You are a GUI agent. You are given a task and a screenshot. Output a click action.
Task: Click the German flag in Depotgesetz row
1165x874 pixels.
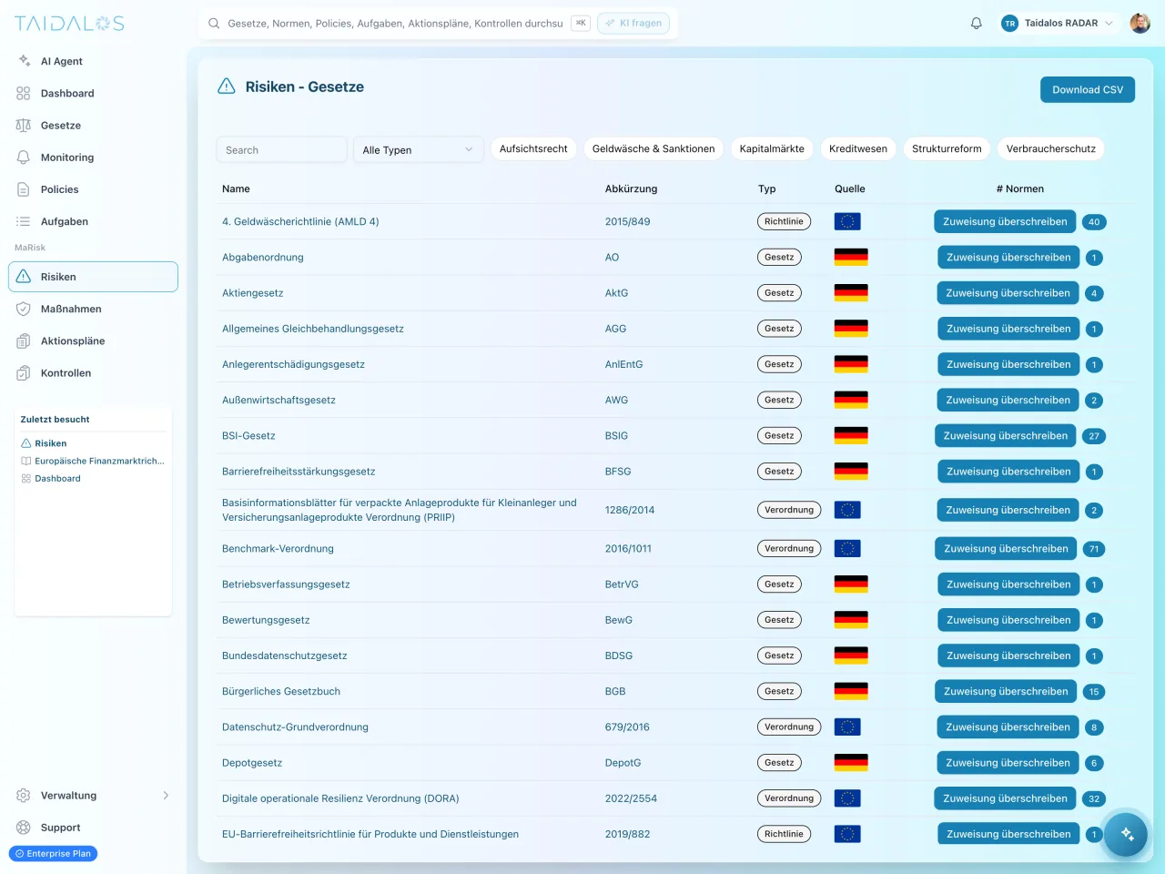coord(851,763)
